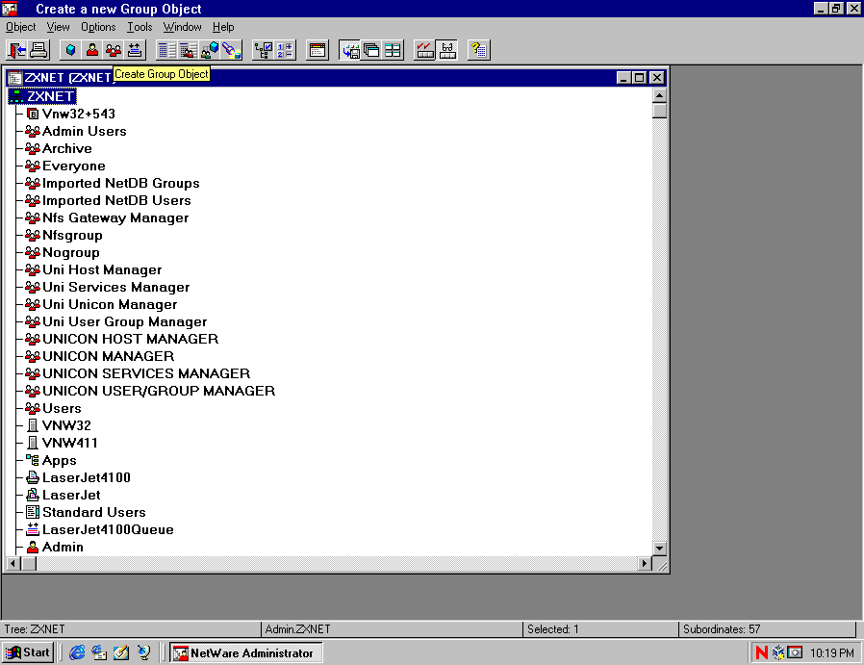Screen dimensions: 864x665
Task: Open the Tools menu
Action: pos(140,27)
